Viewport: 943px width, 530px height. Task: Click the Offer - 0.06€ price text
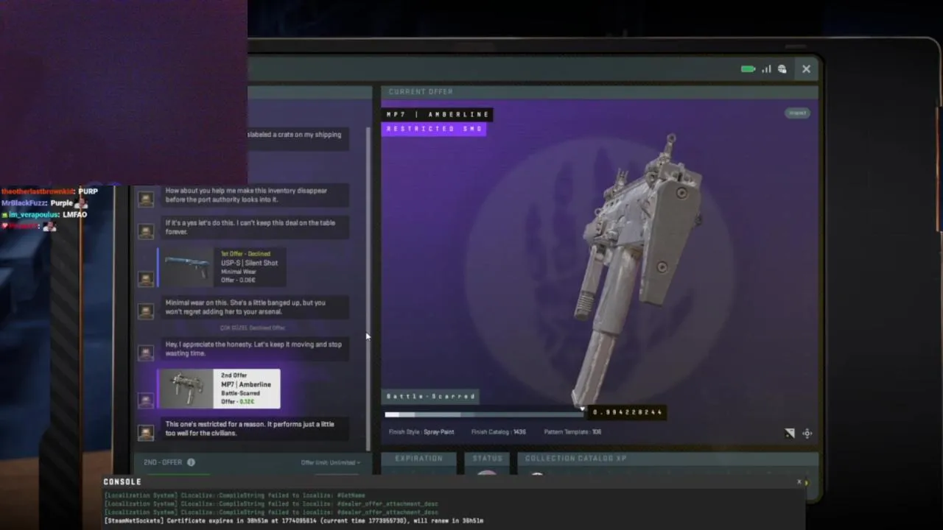239,280
